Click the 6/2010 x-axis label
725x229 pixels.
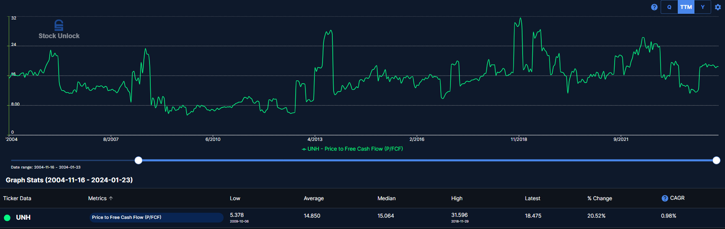213,139
